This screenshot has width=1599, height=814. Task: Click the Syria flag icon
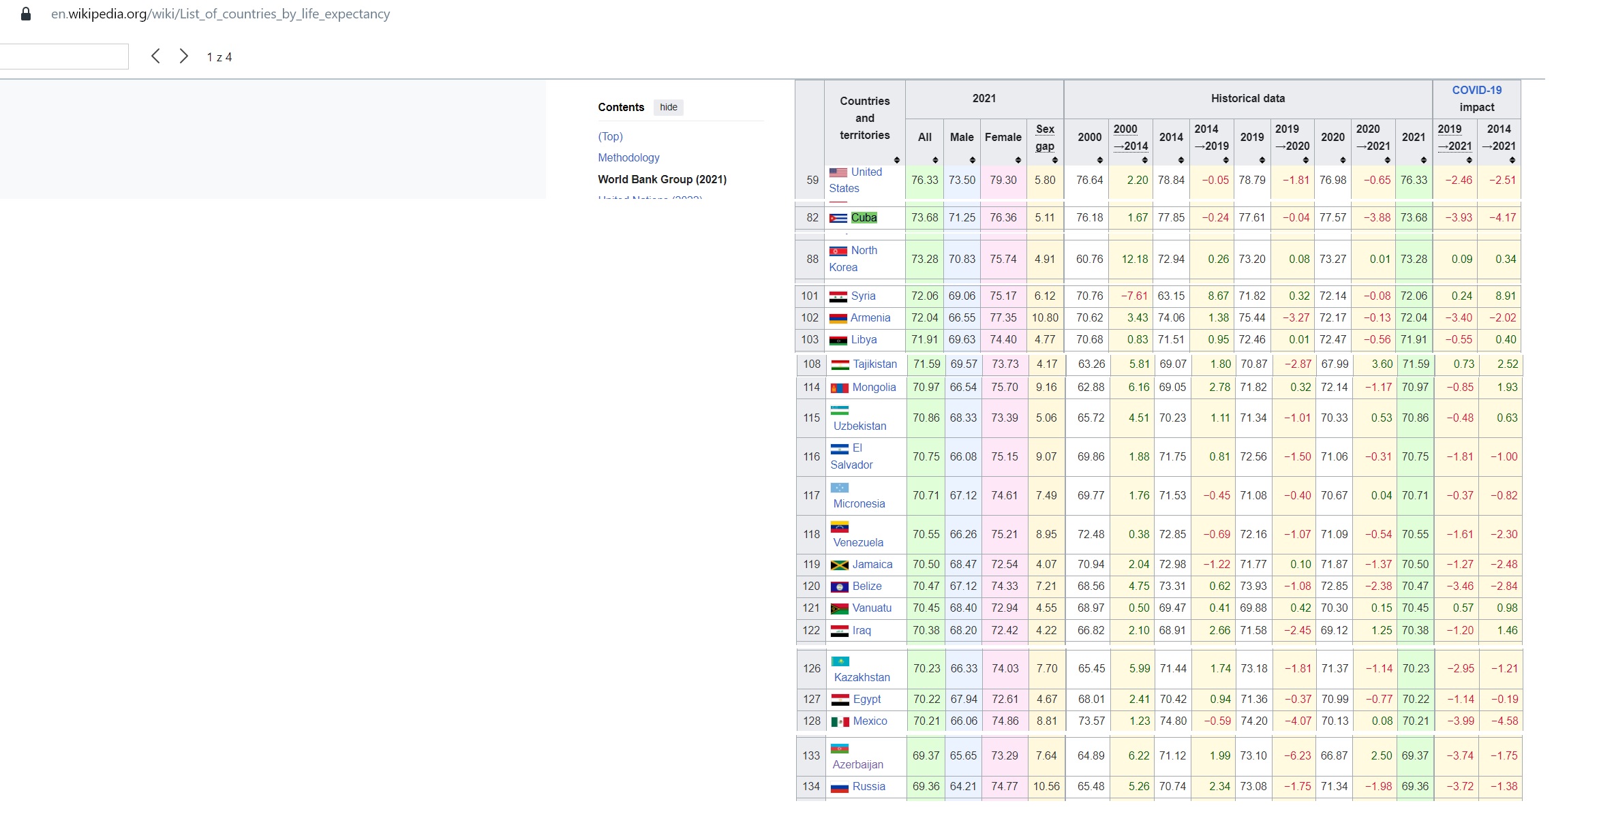[x=838, y=296]
